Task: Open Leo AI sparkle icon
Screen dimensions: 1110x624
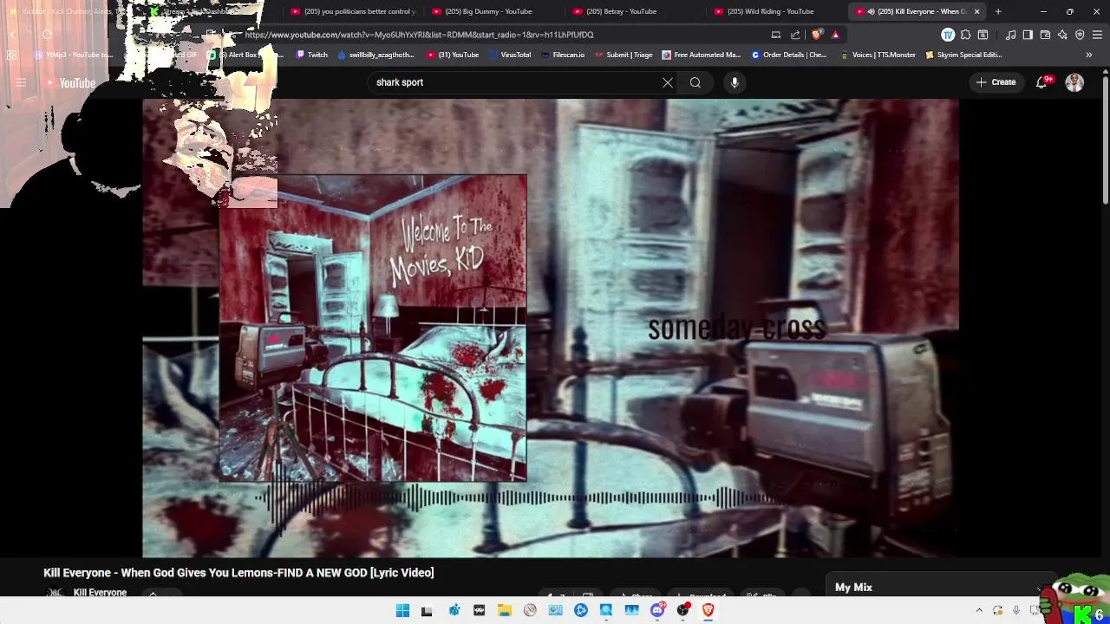Action: tap(1062, 35)
